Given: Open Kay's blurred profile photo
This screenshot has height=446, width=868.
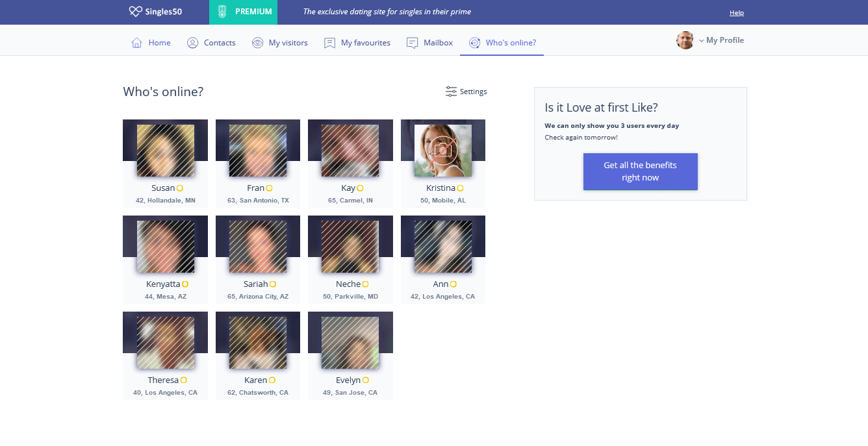Looking at the screenshot, I should point(350,151).
